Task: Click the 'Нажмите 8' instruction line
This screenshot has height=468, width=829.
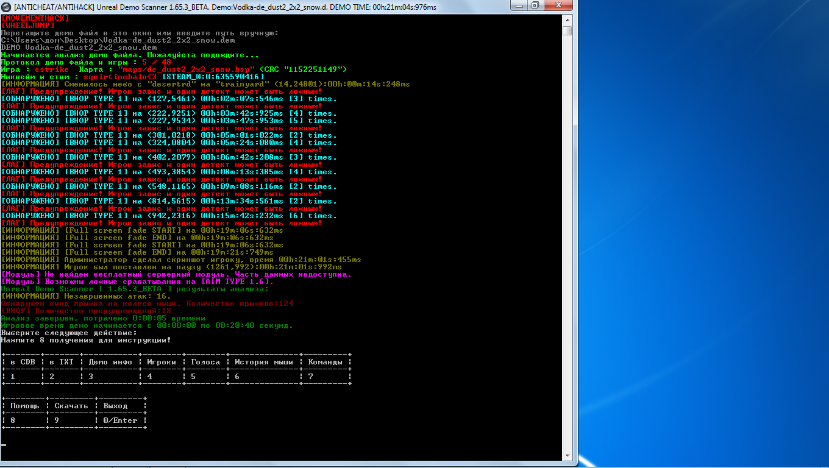Action: (87, 340)
